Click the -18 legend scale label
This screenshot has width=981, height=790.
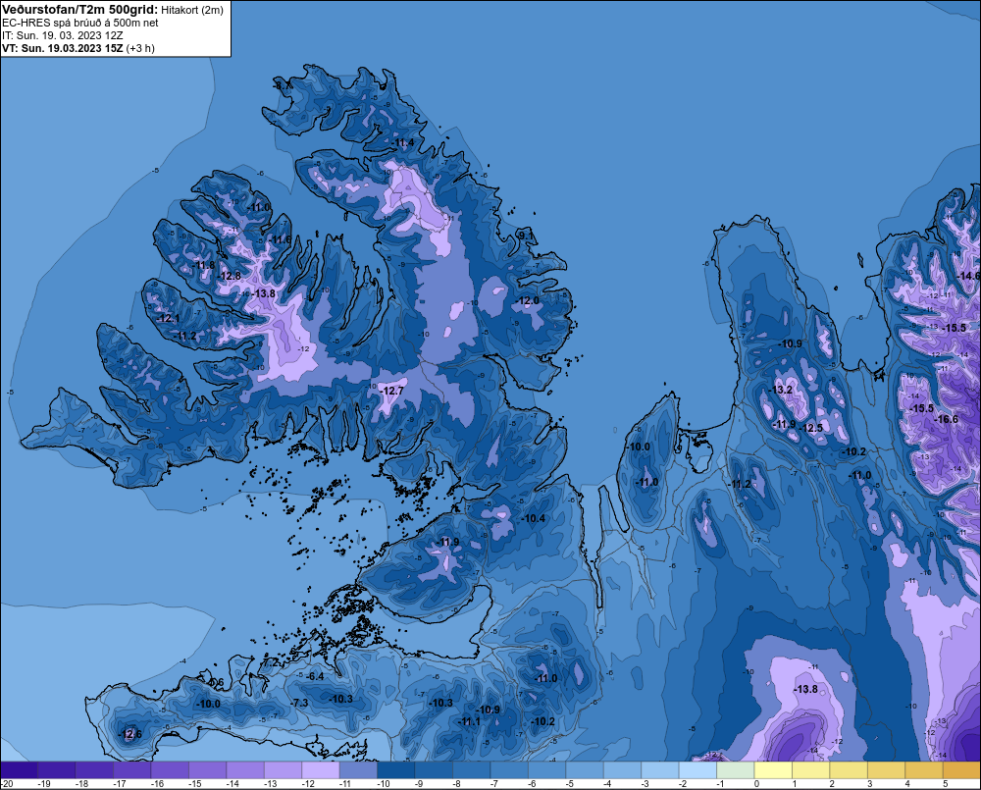coord(81,784)
